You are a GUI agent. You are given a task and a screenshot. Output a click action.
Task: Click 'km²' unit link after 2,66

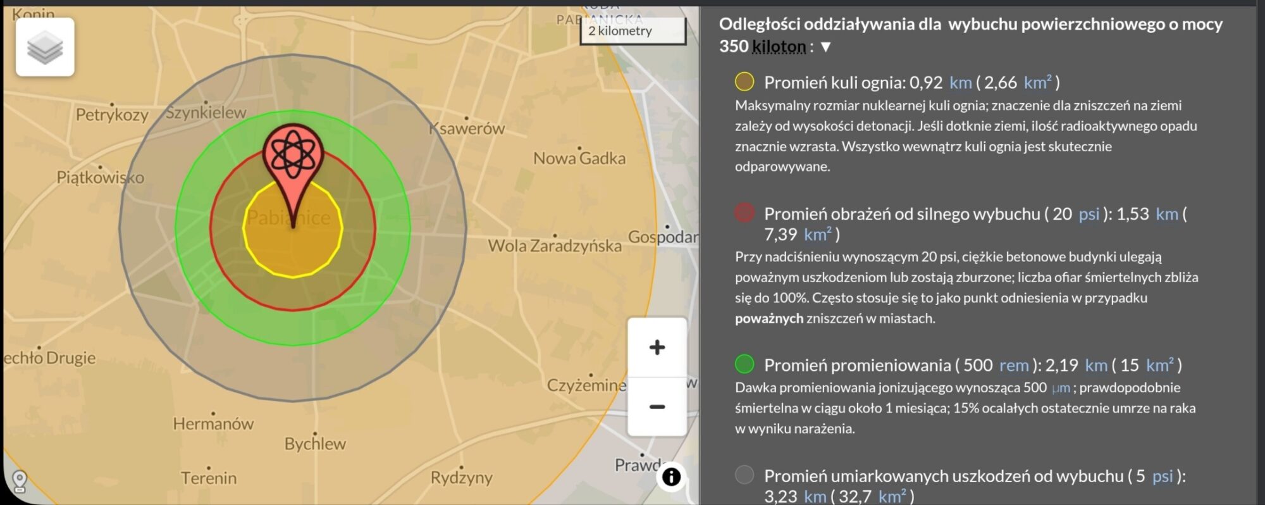1037,82
